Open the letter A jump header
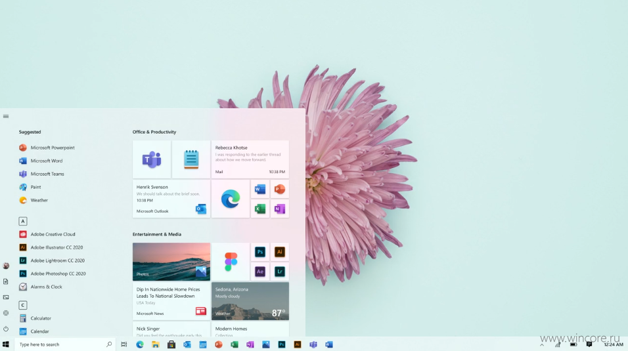Image resolution: width=628 pixels, height=351 pixels. click(23, 221)
